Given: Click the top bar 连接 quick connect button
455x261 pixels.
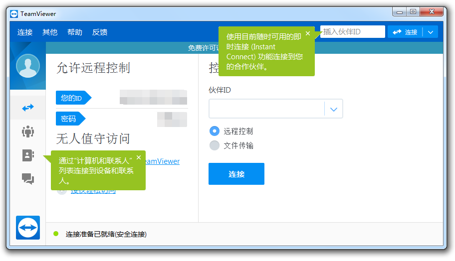Looking at the screenshot, I should (x=405, y=32).
